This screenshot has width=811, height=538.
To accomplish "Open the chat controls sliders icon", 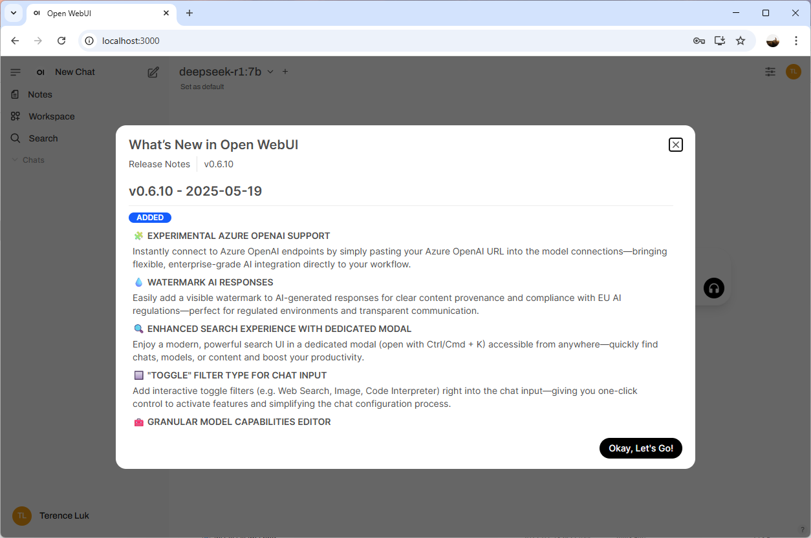I will (770, 72).
